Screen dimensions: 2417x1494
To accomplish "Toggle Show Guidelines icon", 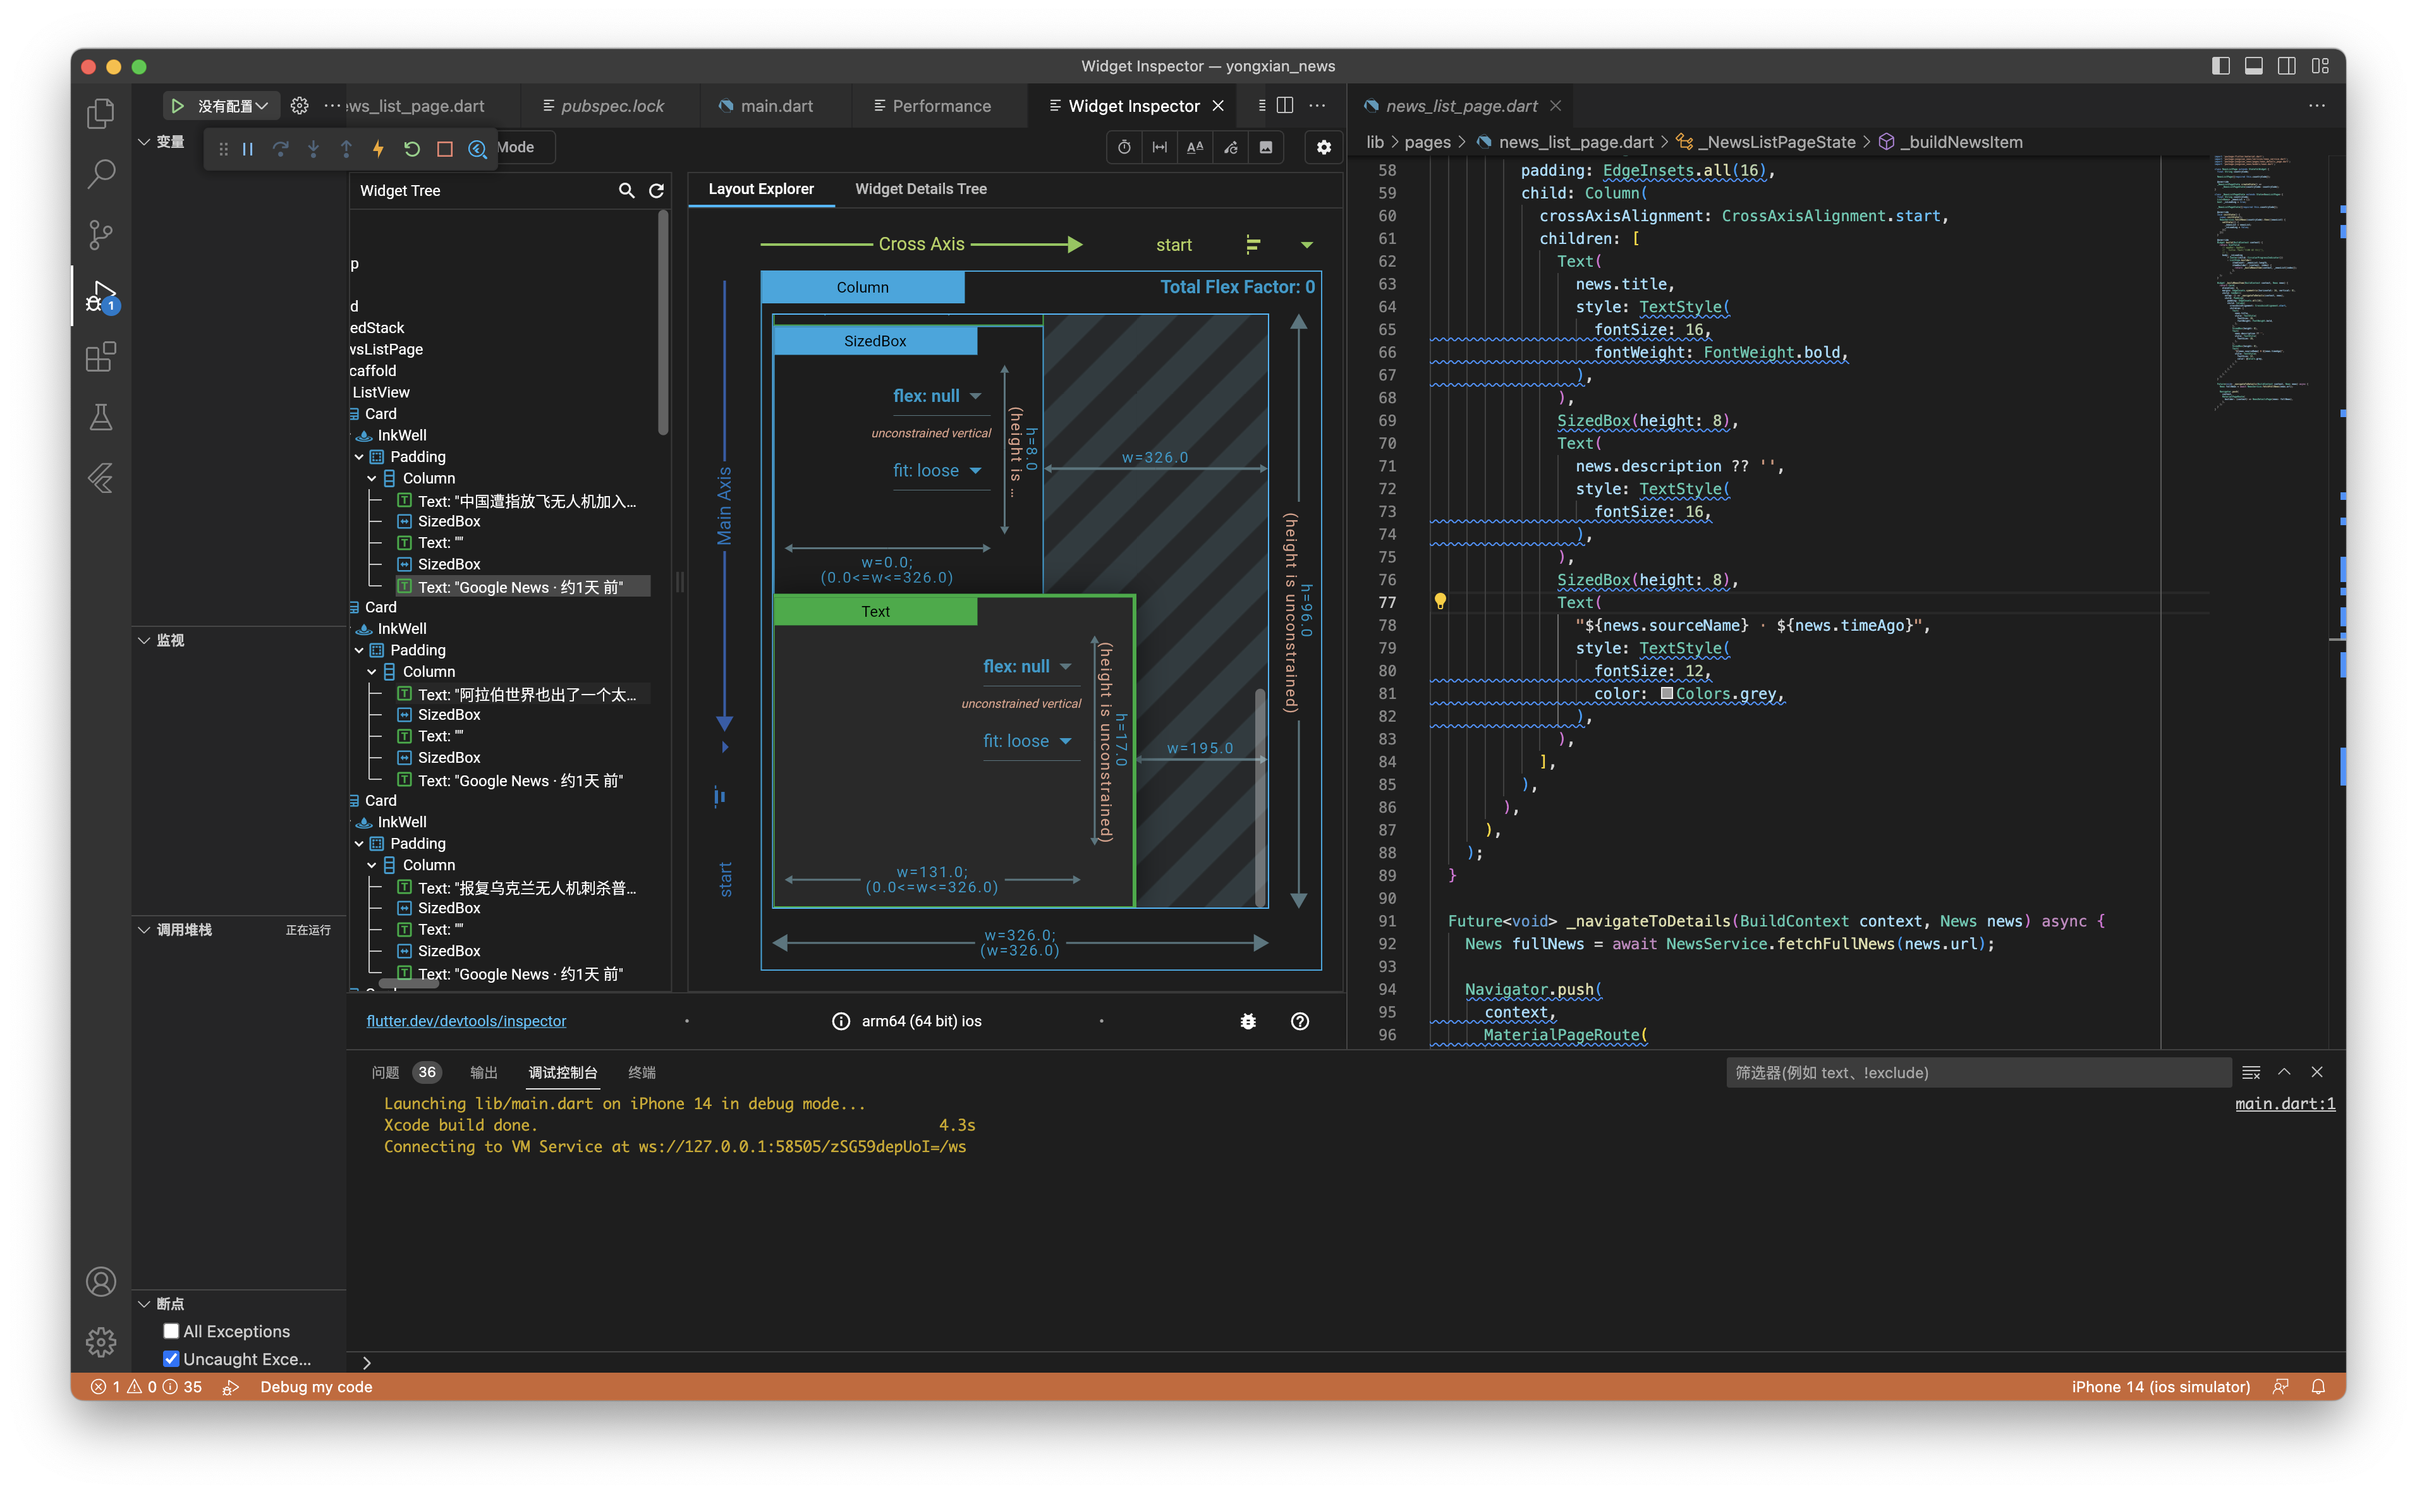I will [1160, 147].
